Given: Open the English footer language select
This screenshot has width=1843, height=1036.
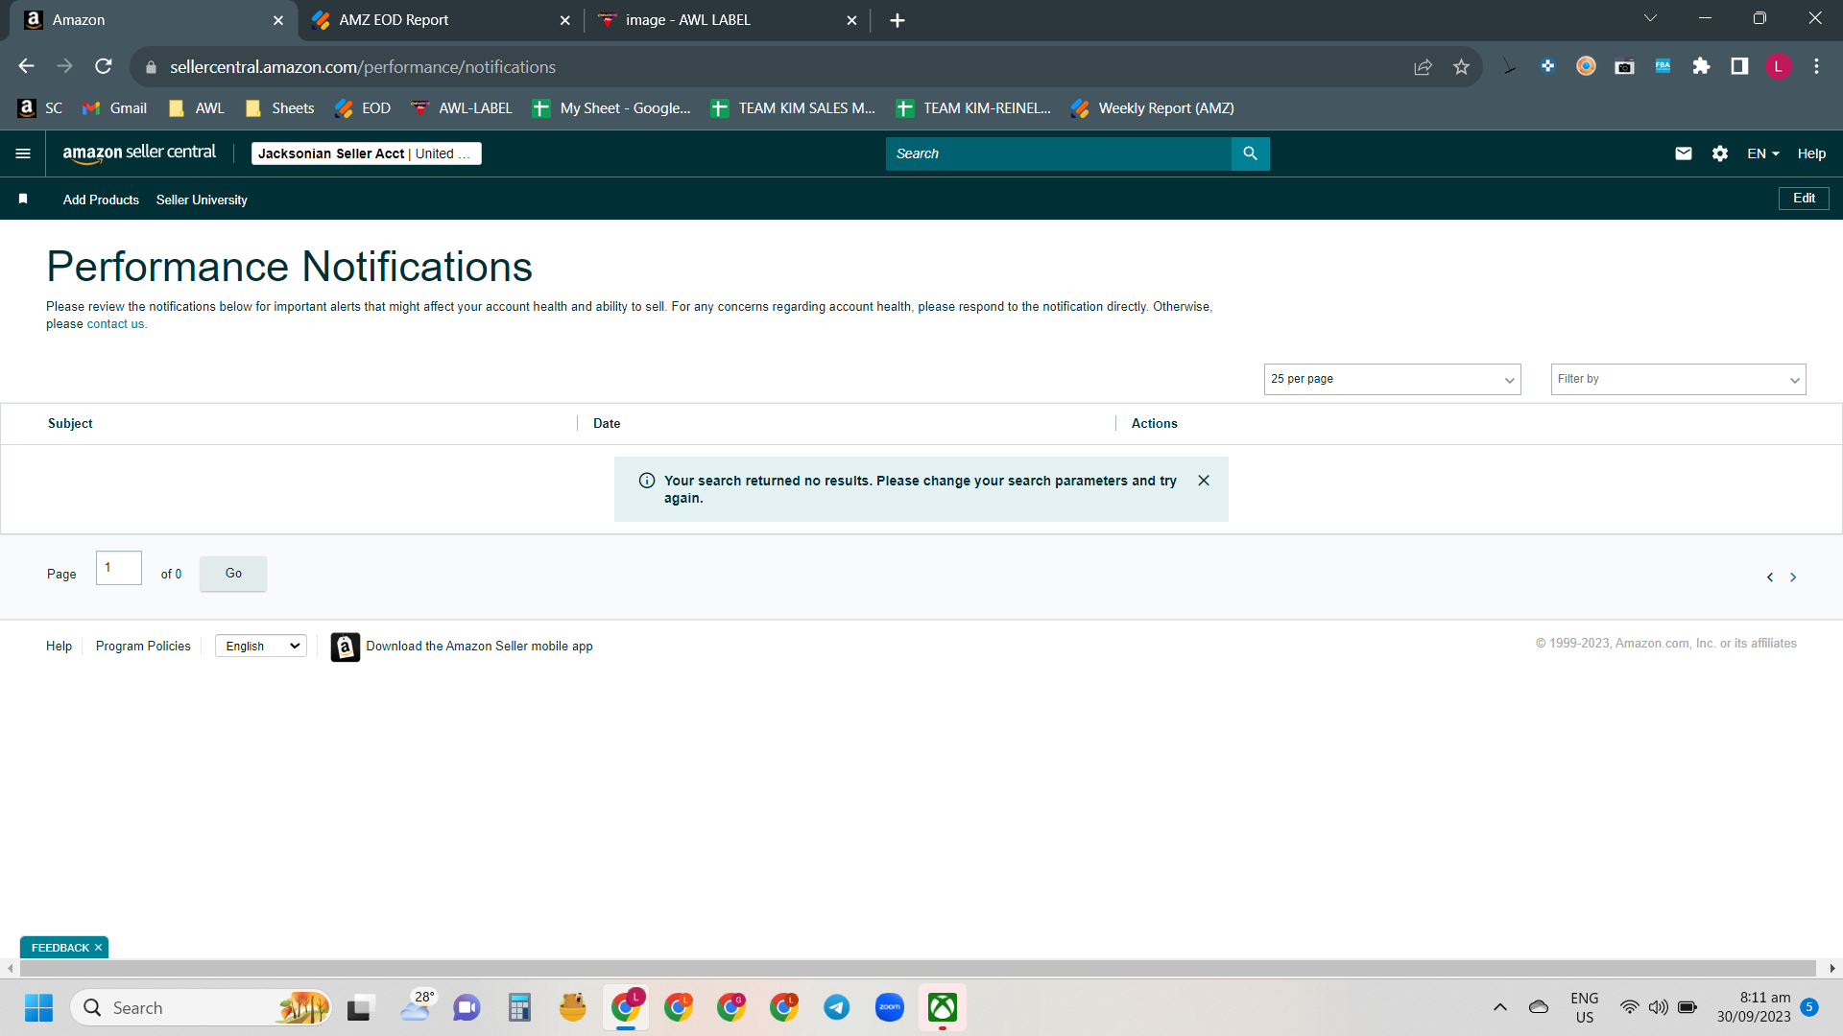Looking at the screenshot, I should pos(261,647).
